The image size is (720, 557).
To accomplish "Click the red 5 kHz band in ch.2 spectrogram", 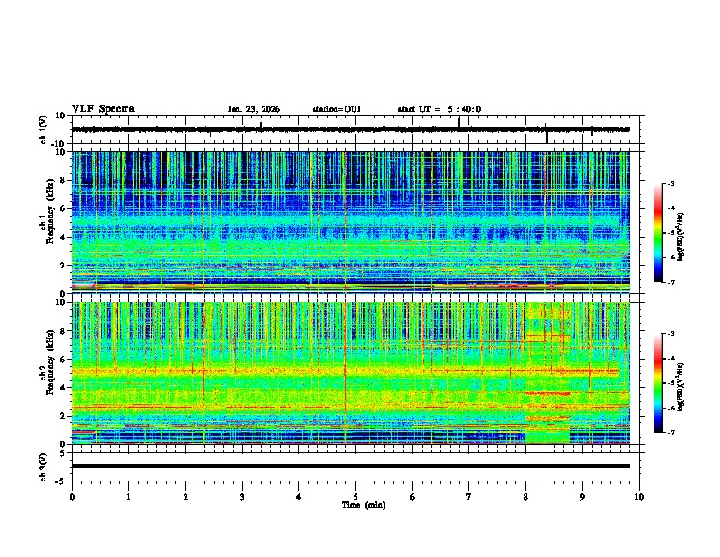I will click(x=345, y=370).
